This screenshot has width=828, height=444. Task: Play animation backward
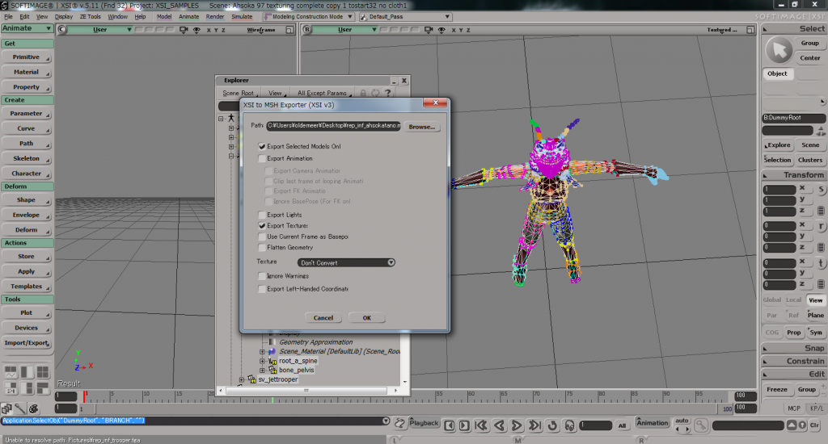point(499,425)
